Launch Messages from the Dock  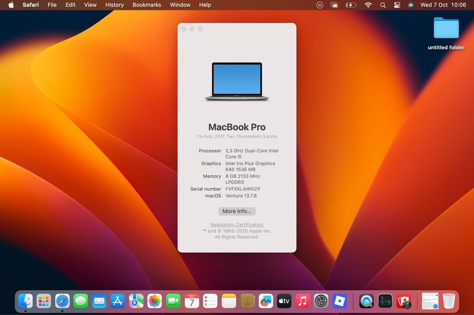[x=81, y=301]
